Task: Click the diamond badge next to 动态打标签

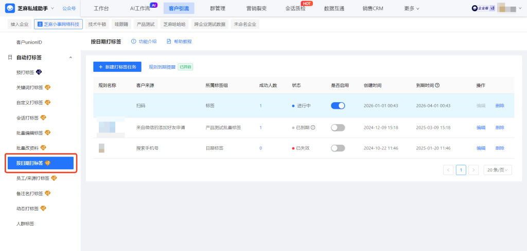Action: click(x=43, y=208)
